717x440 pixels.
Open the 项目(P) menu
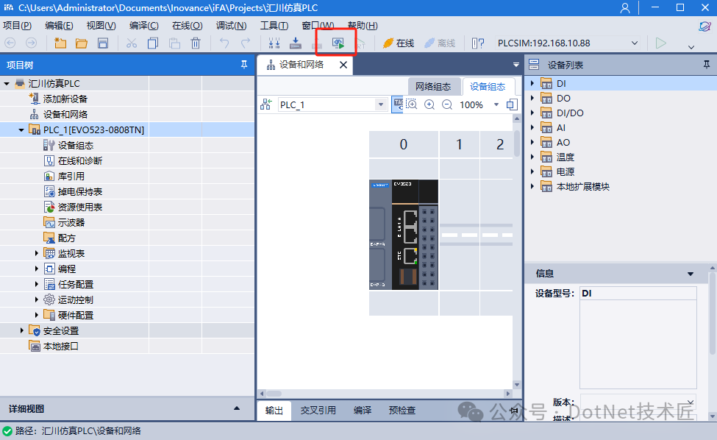(x=18, y=26)
